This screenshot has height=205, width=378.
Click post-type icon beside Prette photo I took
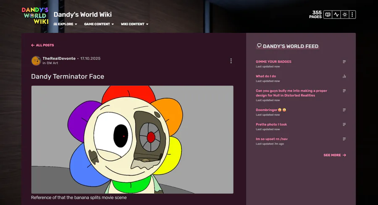(x=344, y=124)
